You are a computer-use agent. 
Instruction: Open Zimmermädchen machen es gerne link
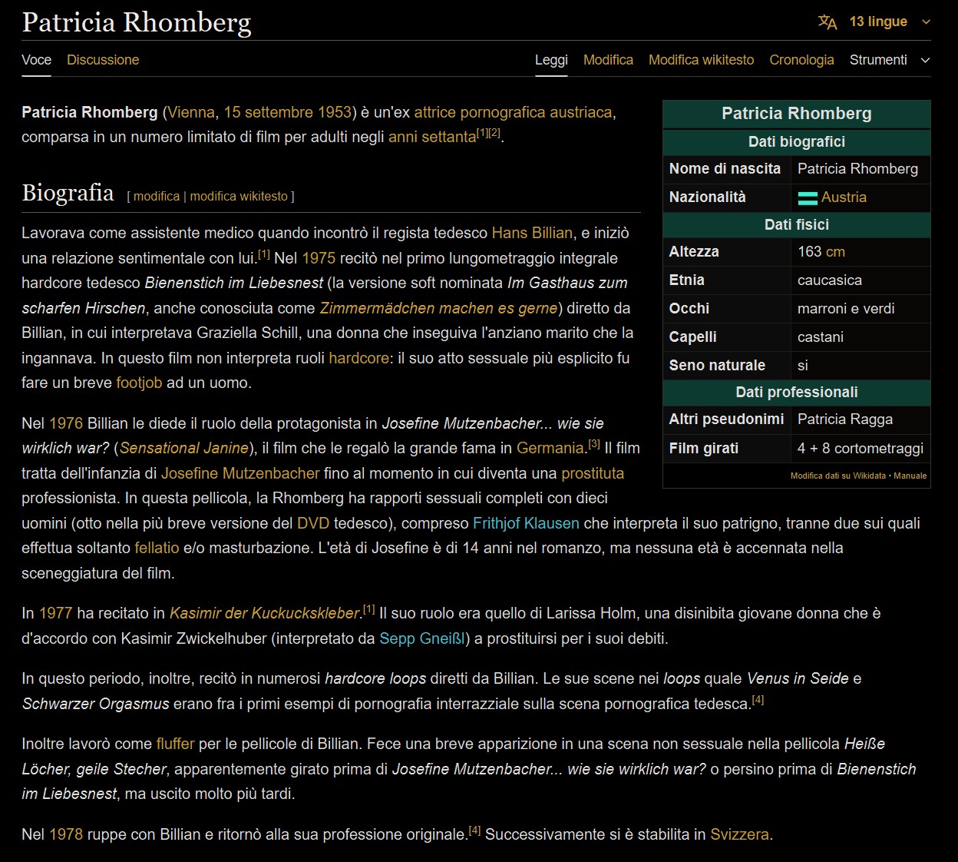tap(438, 308)
